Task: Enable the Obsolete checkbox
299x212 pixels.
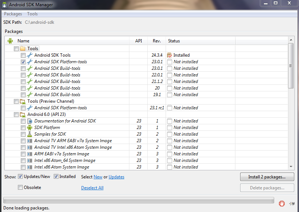Action: pos(20,188)
